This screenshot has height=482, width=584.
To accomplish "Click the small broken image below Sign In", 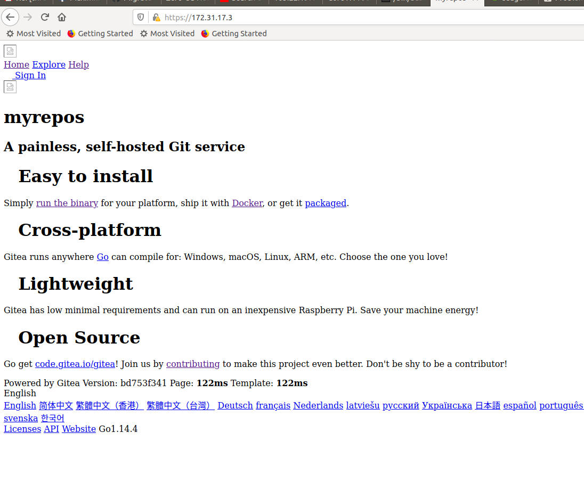I will click(x=10, y=87).
